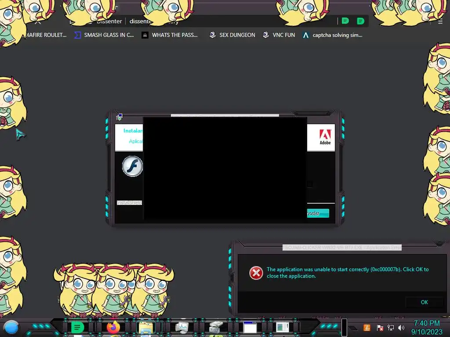Viewport: 450px width, 337px height.
Task: Click the red error icon in the error dialog
Action: coord(256,272)
